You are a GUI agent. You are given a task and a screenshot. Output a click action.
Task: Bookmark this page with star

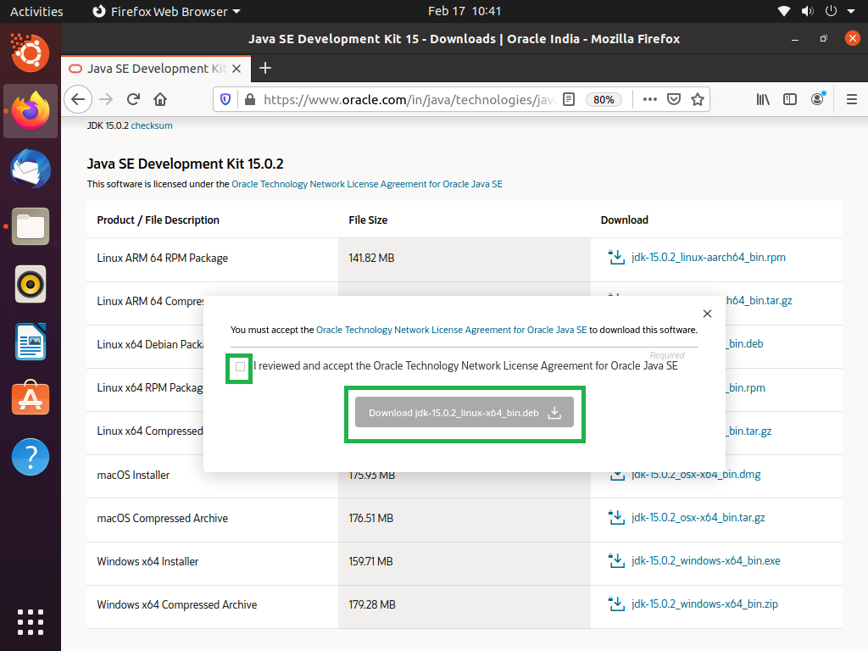[x=698, y=100]
